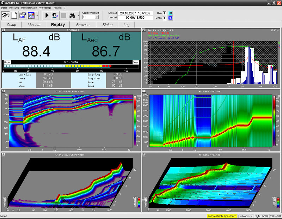
Task: Click the HS setup icon in toolbar
Action: point(6,16)
